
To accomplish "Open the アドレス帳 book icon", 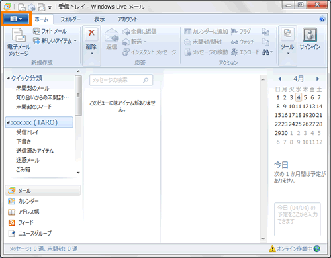I will click(11, 212).
